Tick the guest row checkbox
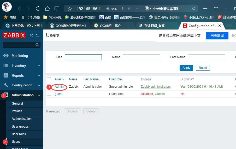236x149 pixels. coord(49,94)
